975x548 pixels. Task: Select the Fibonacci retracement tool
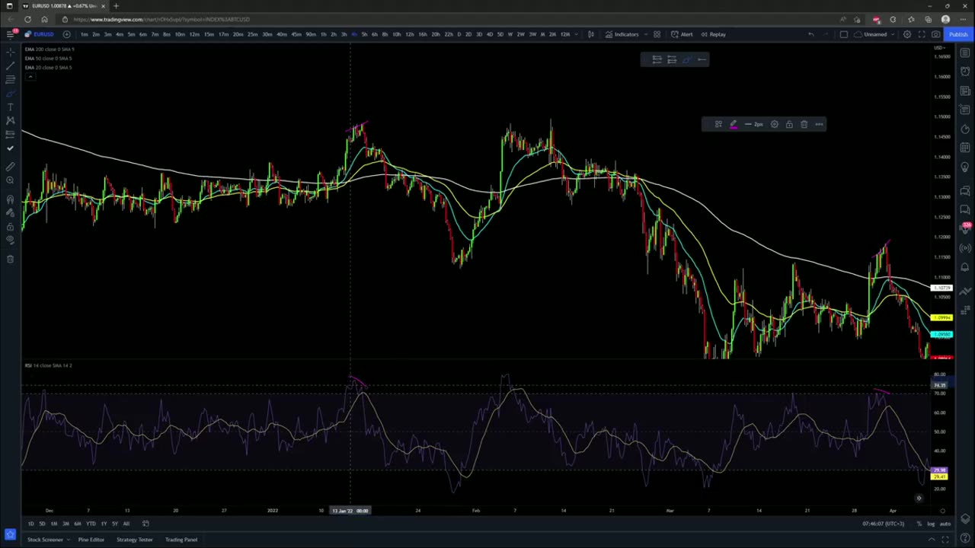click(x=10, y=79)
